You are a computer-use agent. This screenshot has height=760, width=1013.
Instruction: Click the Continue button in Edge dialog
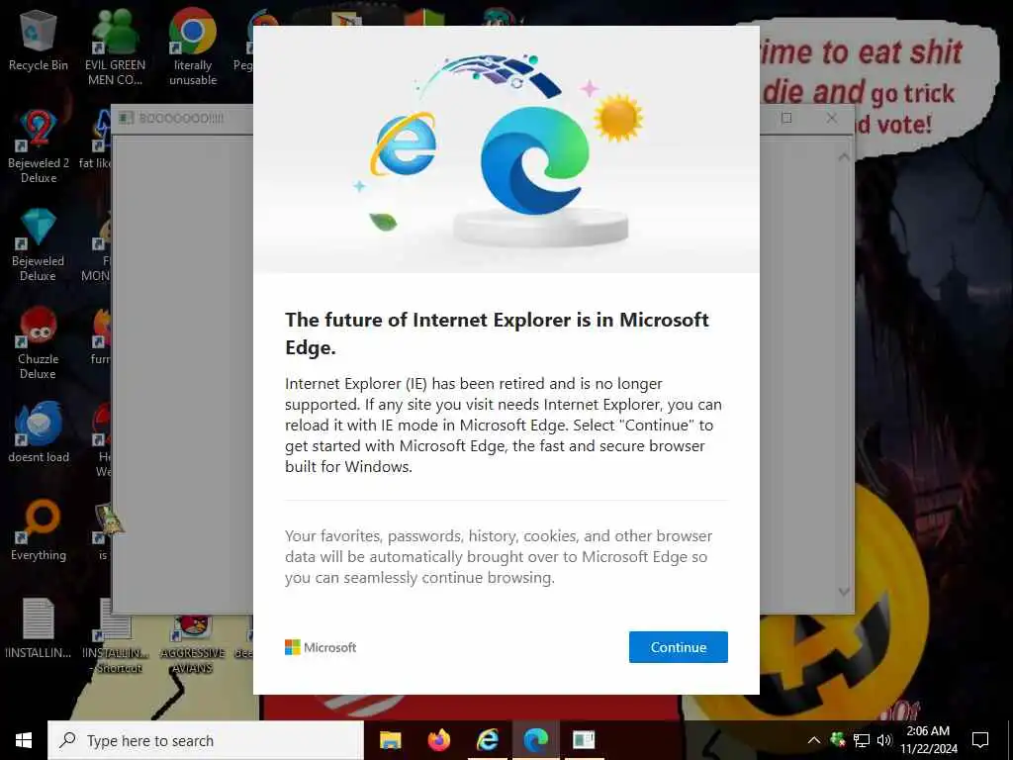(x=679, y=647)
